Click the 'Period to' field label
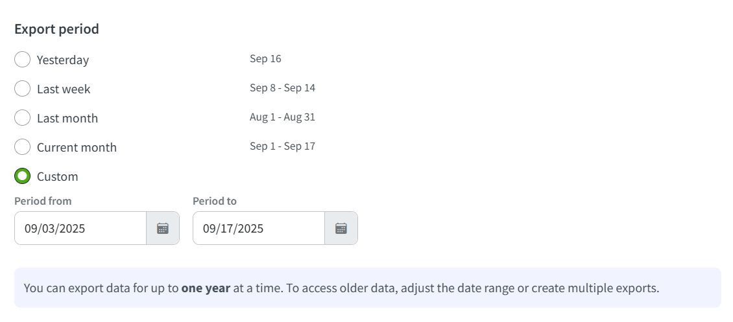733x322 pixels. point(215,201)
